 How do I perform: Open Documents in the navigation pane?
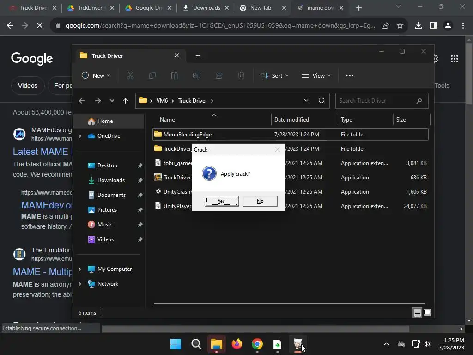point(111,195)
